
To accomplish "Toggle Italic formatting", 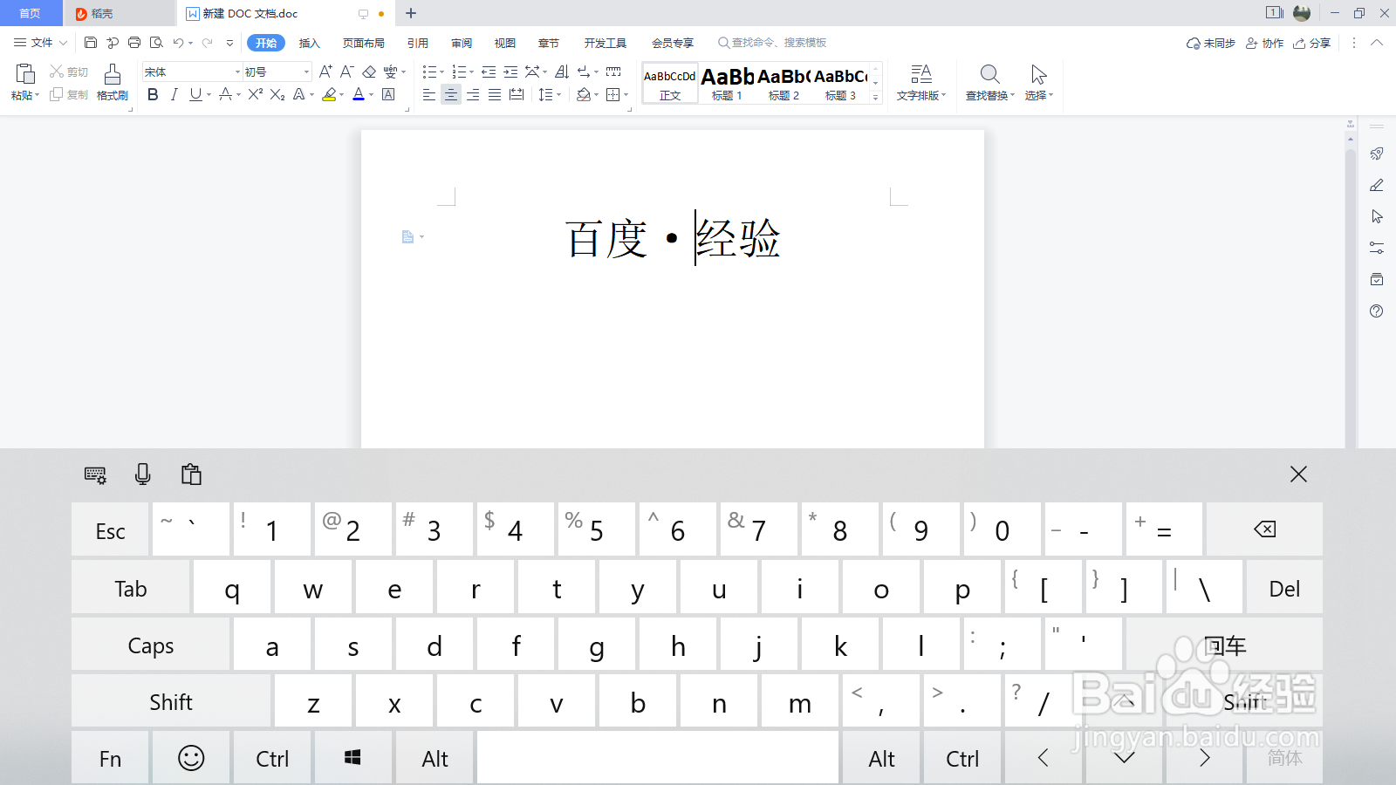I will pyautogui.click(x=174, y=94).
